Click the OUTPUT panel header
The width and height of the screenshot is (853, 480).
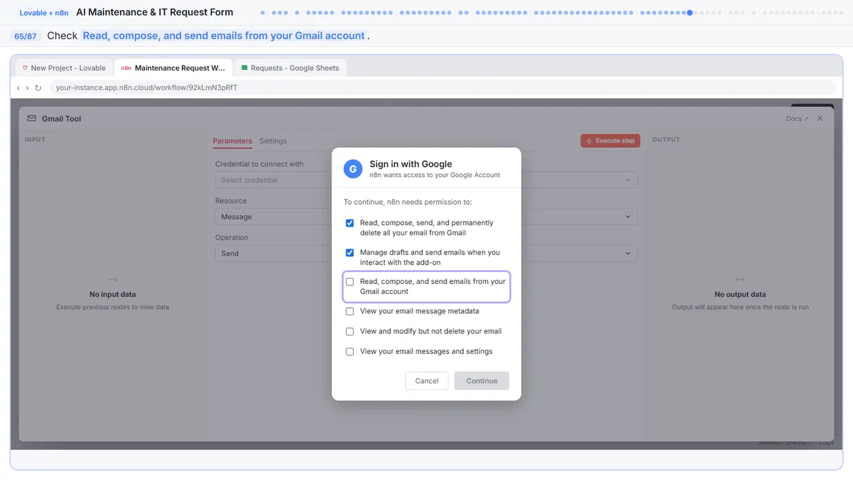(666, 139)
